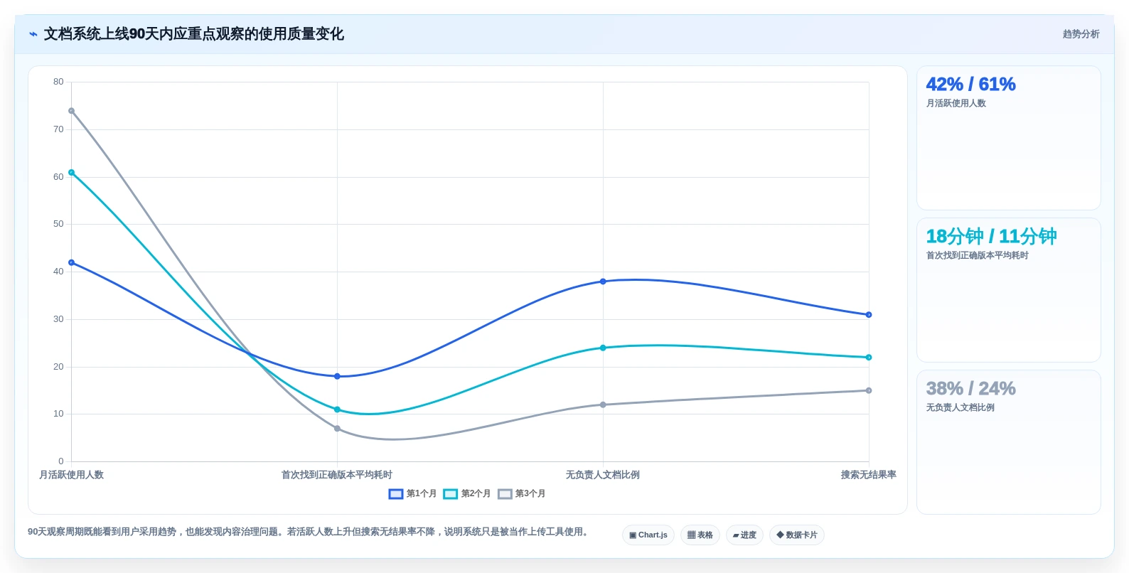
Task: Click the chart title 文档系统上线90天内应重点观察的使用质量变化
Action: pyautogui.click(x=194, y=34)
